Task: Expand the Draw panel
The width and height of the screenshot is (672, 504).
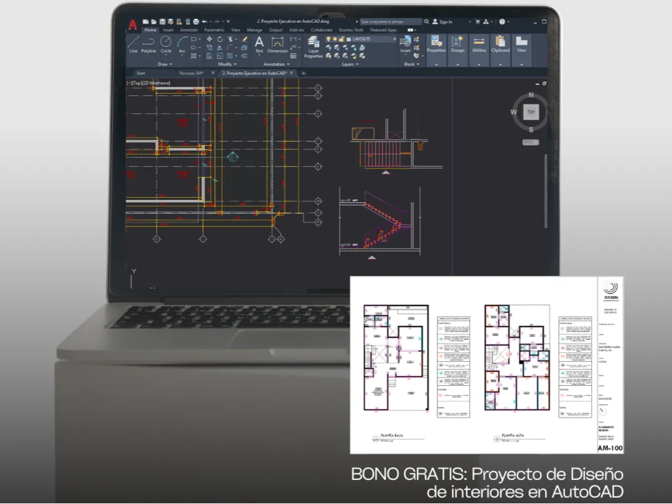Action: coord(164,64)
